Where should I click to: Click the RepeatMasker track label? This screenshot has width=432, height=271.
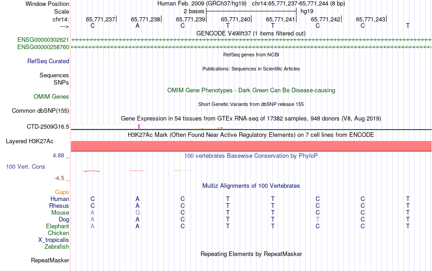coord(50,260)
